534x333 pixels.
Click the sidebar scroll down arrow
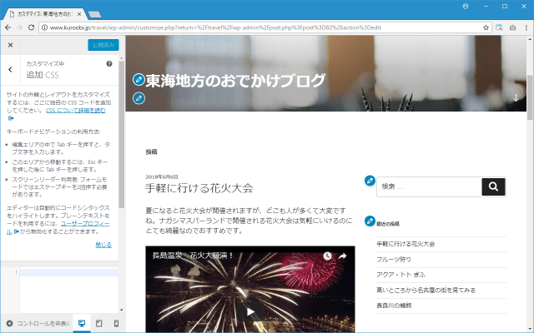click(x=121, y=310)
